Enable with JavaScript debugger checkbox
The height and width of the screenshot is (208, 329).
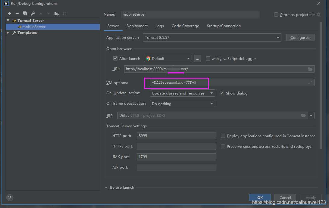coord(208,58)
